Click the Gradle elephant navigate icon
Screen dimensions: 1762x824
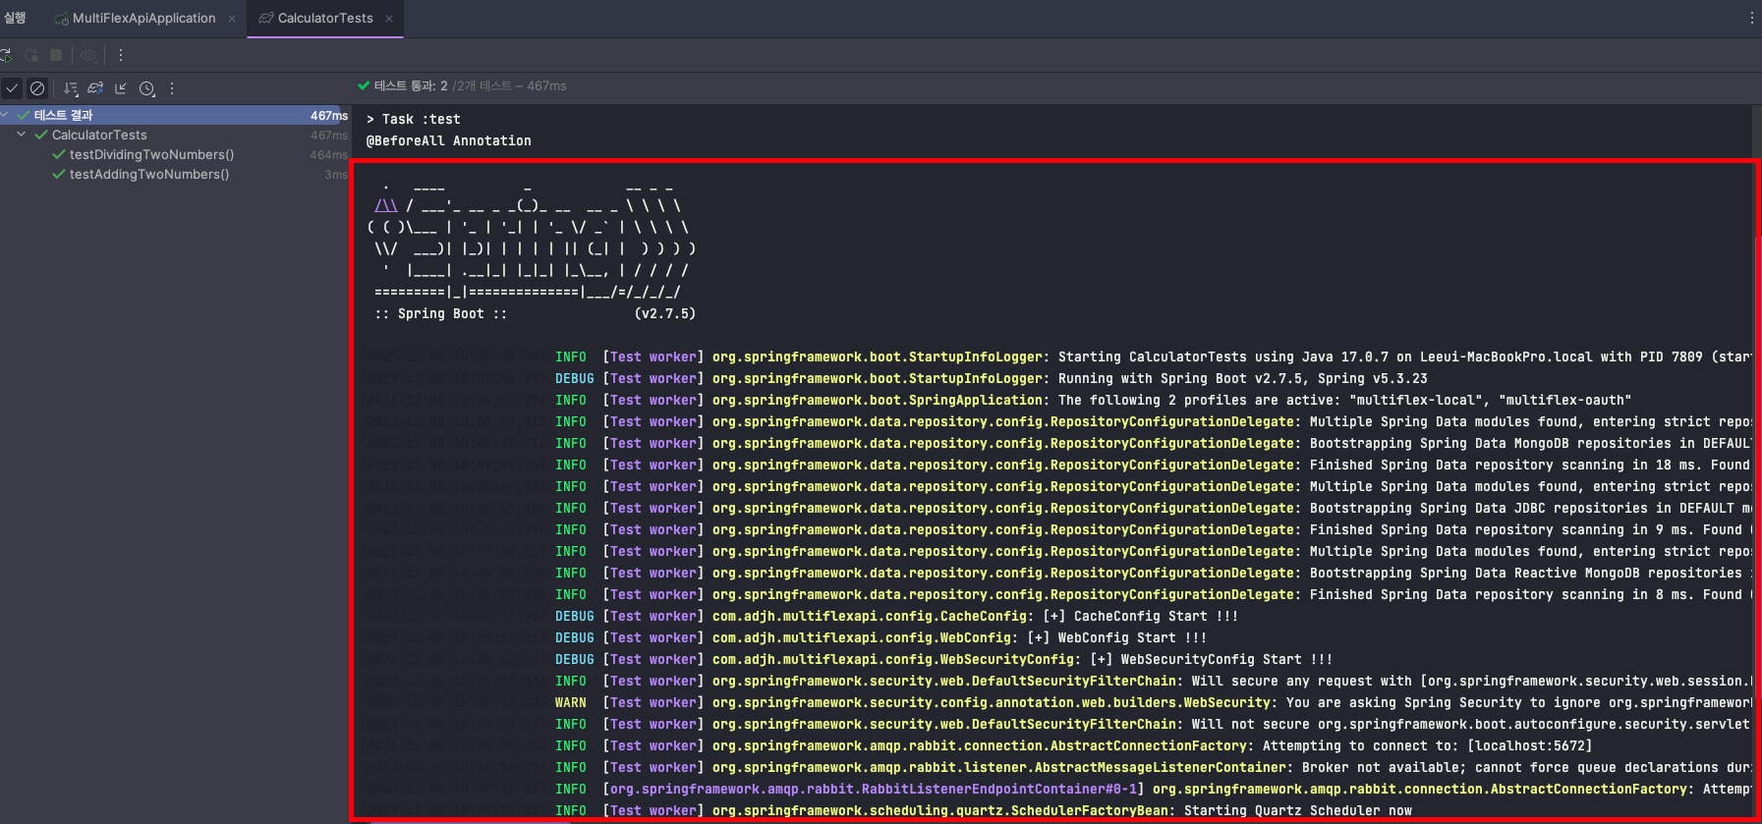coord(95,88)
